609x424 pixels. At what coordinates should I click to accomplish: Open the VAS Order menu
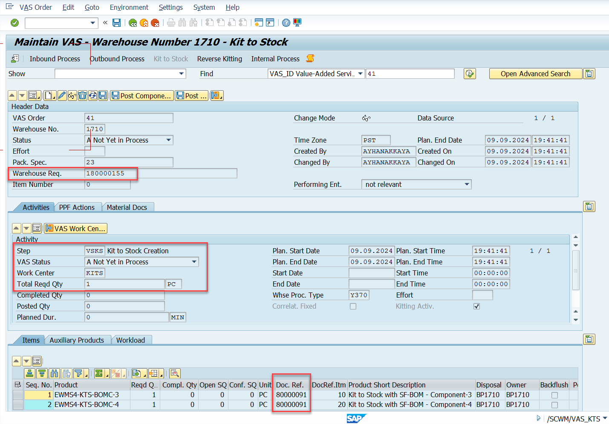[x=36, y=7]
